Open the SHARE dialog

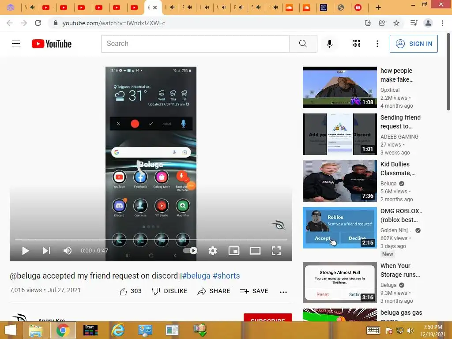[214, 291]
